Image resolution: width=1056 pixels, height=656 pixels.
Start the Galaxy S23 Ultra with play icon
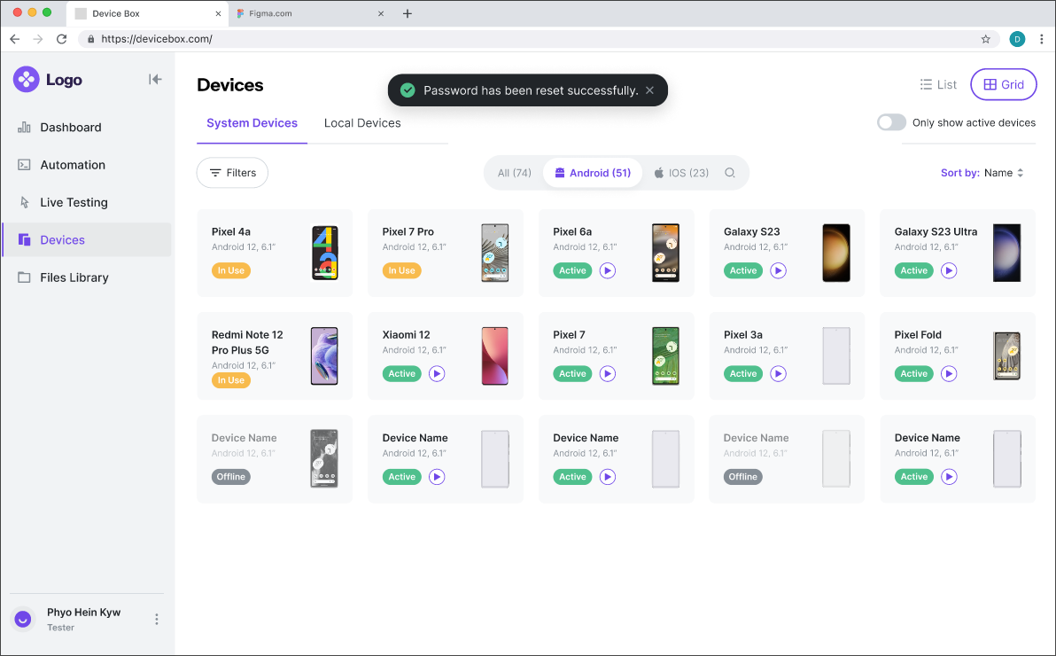point(949,270)
